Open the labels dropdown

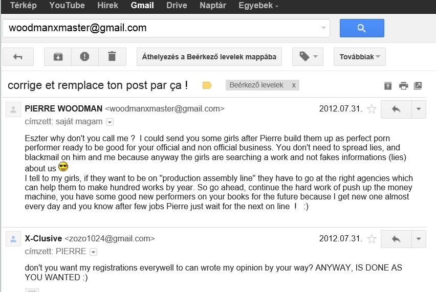coord(308,57)
